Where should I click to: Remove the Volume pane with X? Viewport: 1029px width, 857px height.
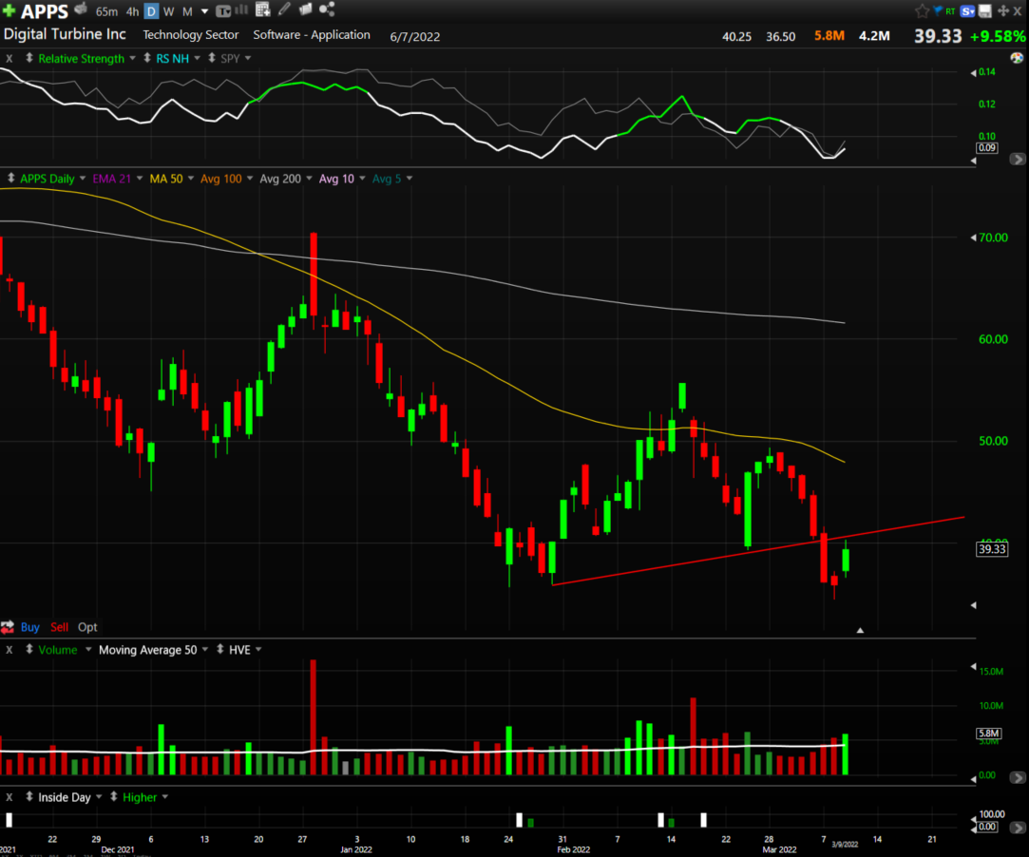click(10, 650)
